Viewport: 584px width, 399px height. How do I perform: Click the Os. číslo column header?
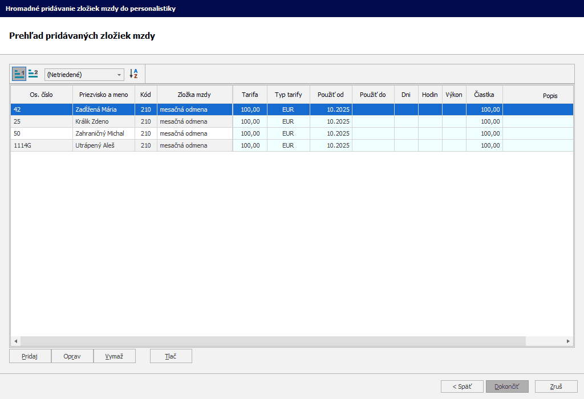click(41, 95)
